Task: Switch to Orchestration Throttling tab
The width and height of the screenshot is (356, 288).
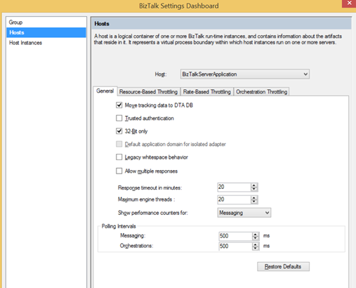Action: pyautogui.click(x=261, y=92)
